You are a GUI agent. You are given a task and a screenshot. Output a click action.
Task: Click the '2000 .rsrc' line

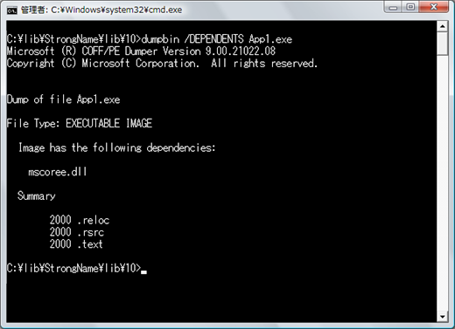coord(77,232)
